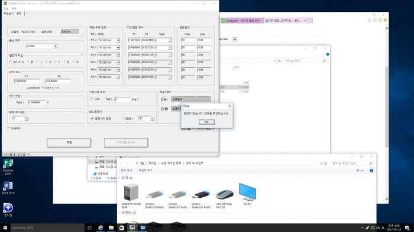Click the save button at bottom left
The height and width of the screenshot is (232, 414).
[x=69, y=143]
